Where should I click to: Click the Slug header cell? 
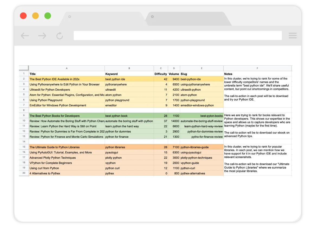202,74
